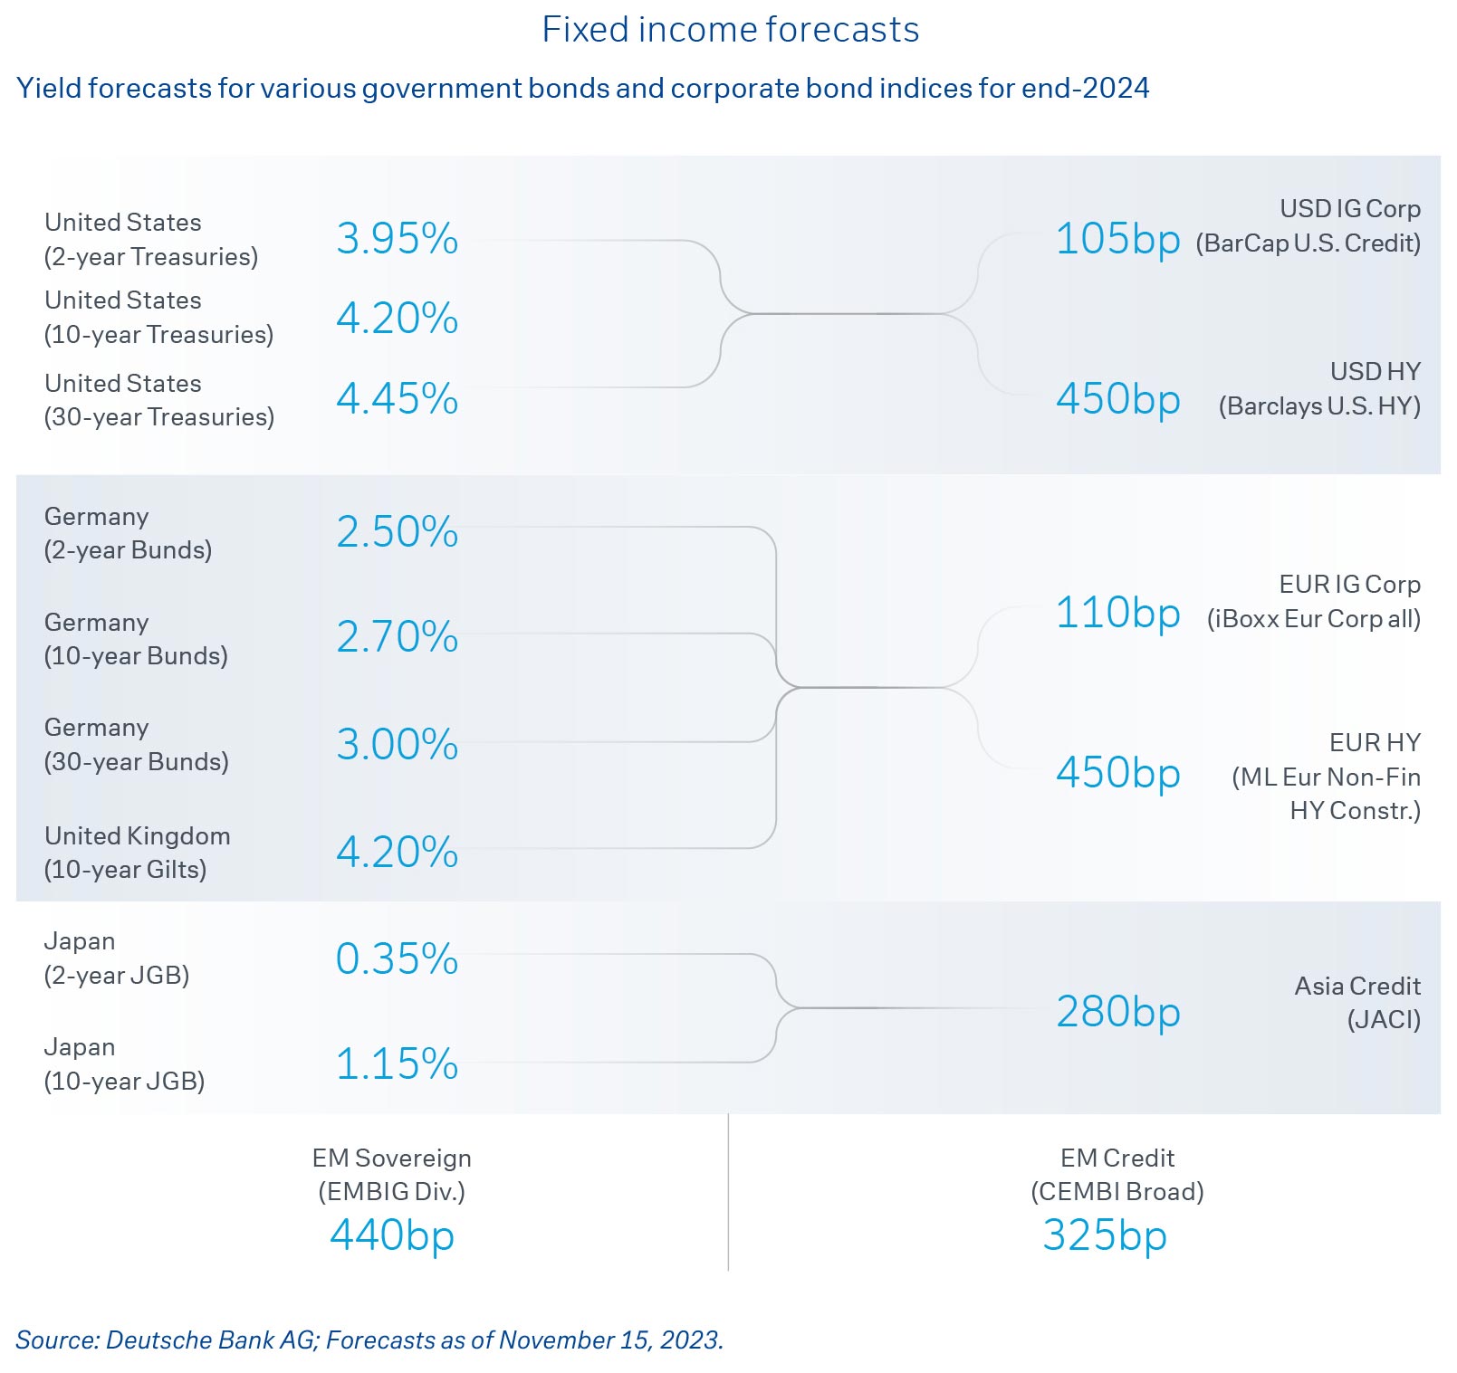Click the United States (30-year Treasuries) label
The width and height of the screenshot is (1457, 1373).
coord(159,400)
